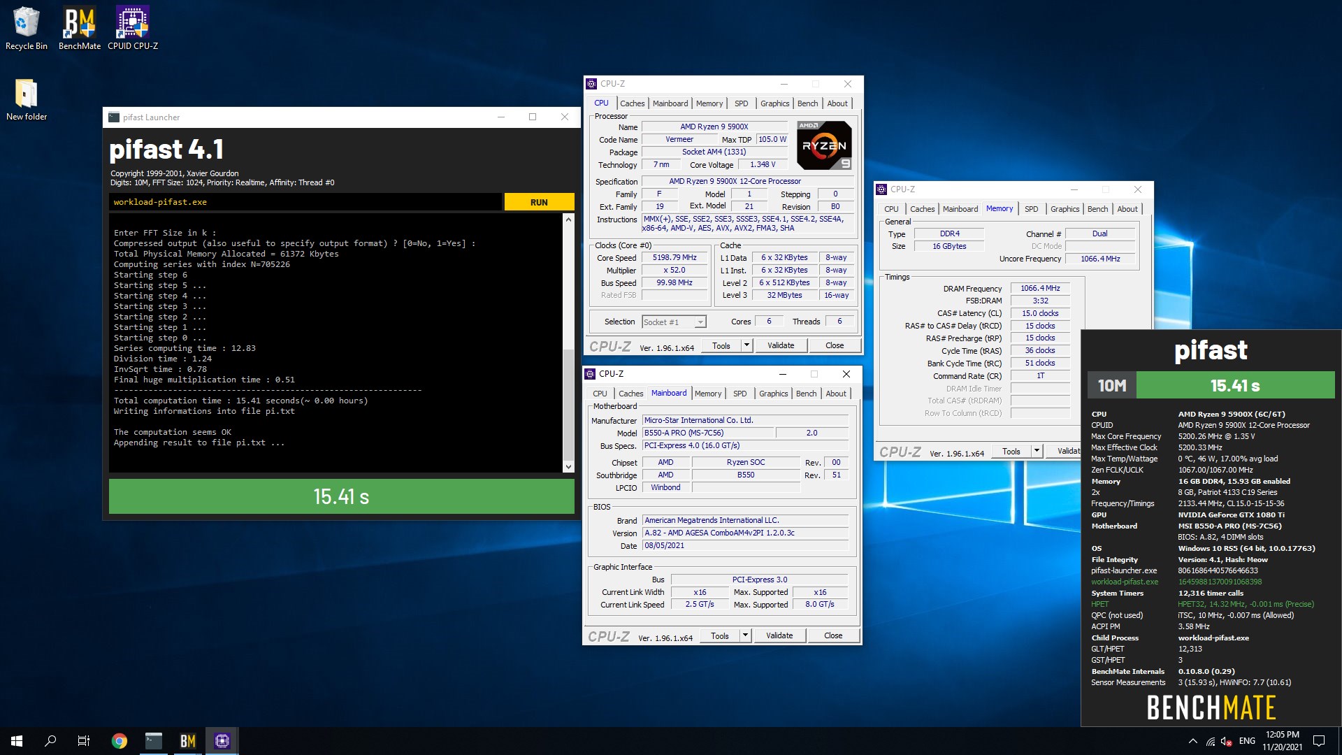Click Close button in Mainboard CPU-Z window
The height and width of the screenshot is (755, 1342).
click(833, 635)
